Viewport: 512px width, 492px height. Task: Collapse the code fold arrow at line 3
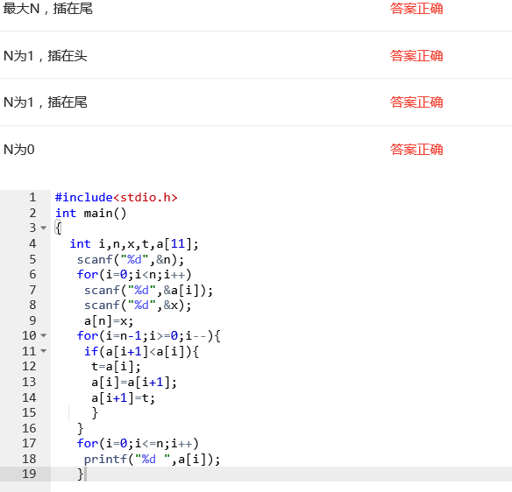(44, 228)
